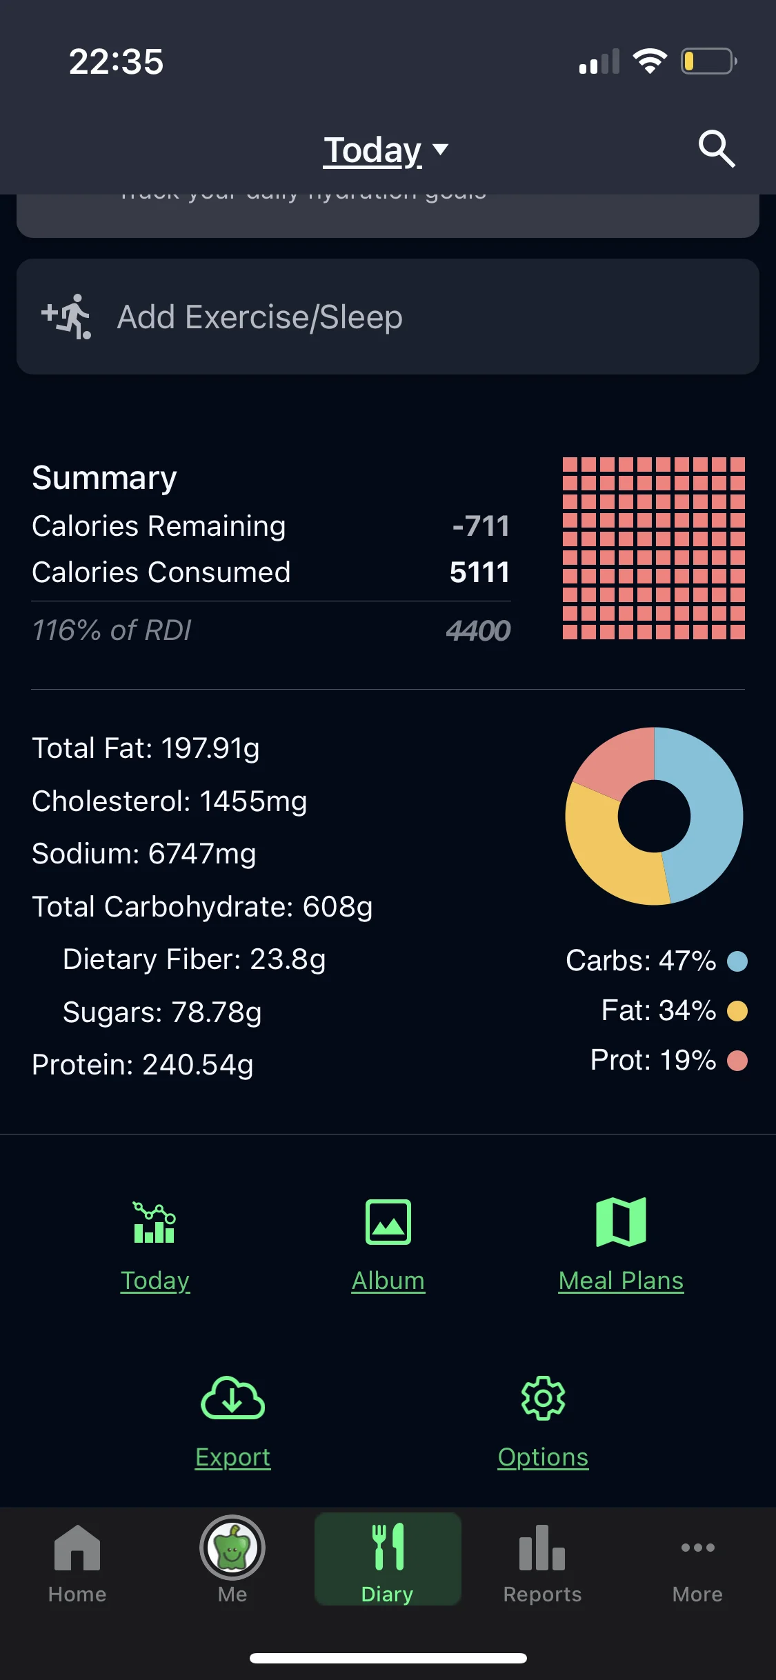Image resolution: width=776 pixels, height=1680 pixels.
Task: Tap the Today chart icon
Action: pyautogui.click(x=155, y=1223)
